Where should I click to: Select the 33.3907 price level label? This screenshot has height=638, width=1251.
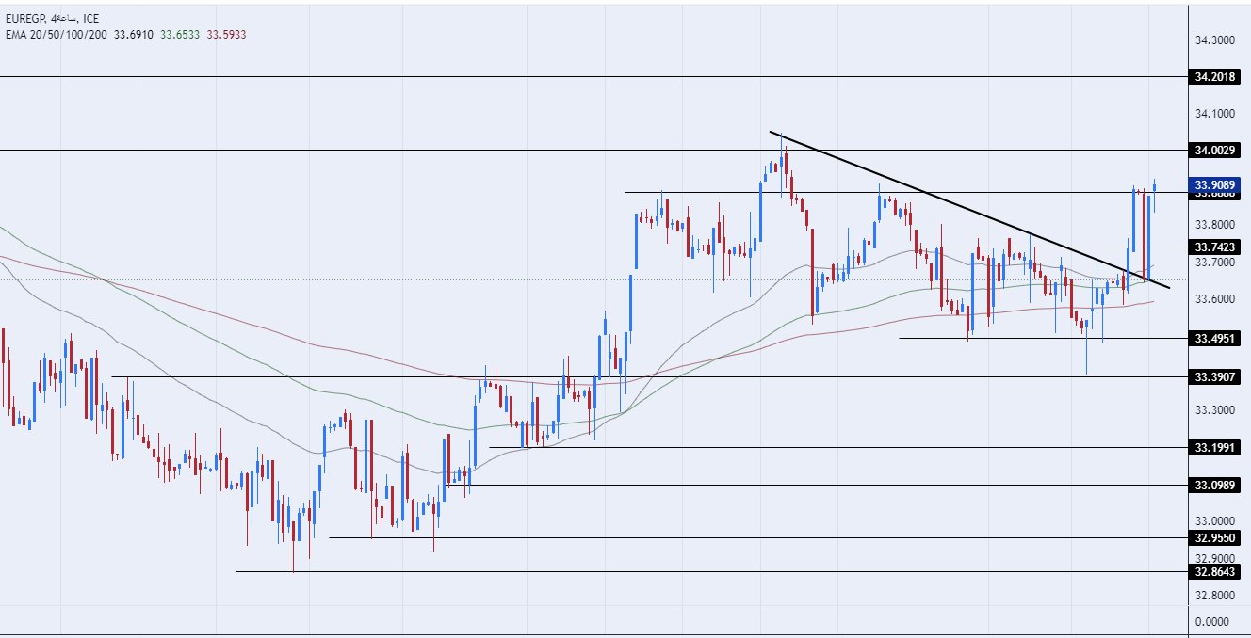(1214, 377)
